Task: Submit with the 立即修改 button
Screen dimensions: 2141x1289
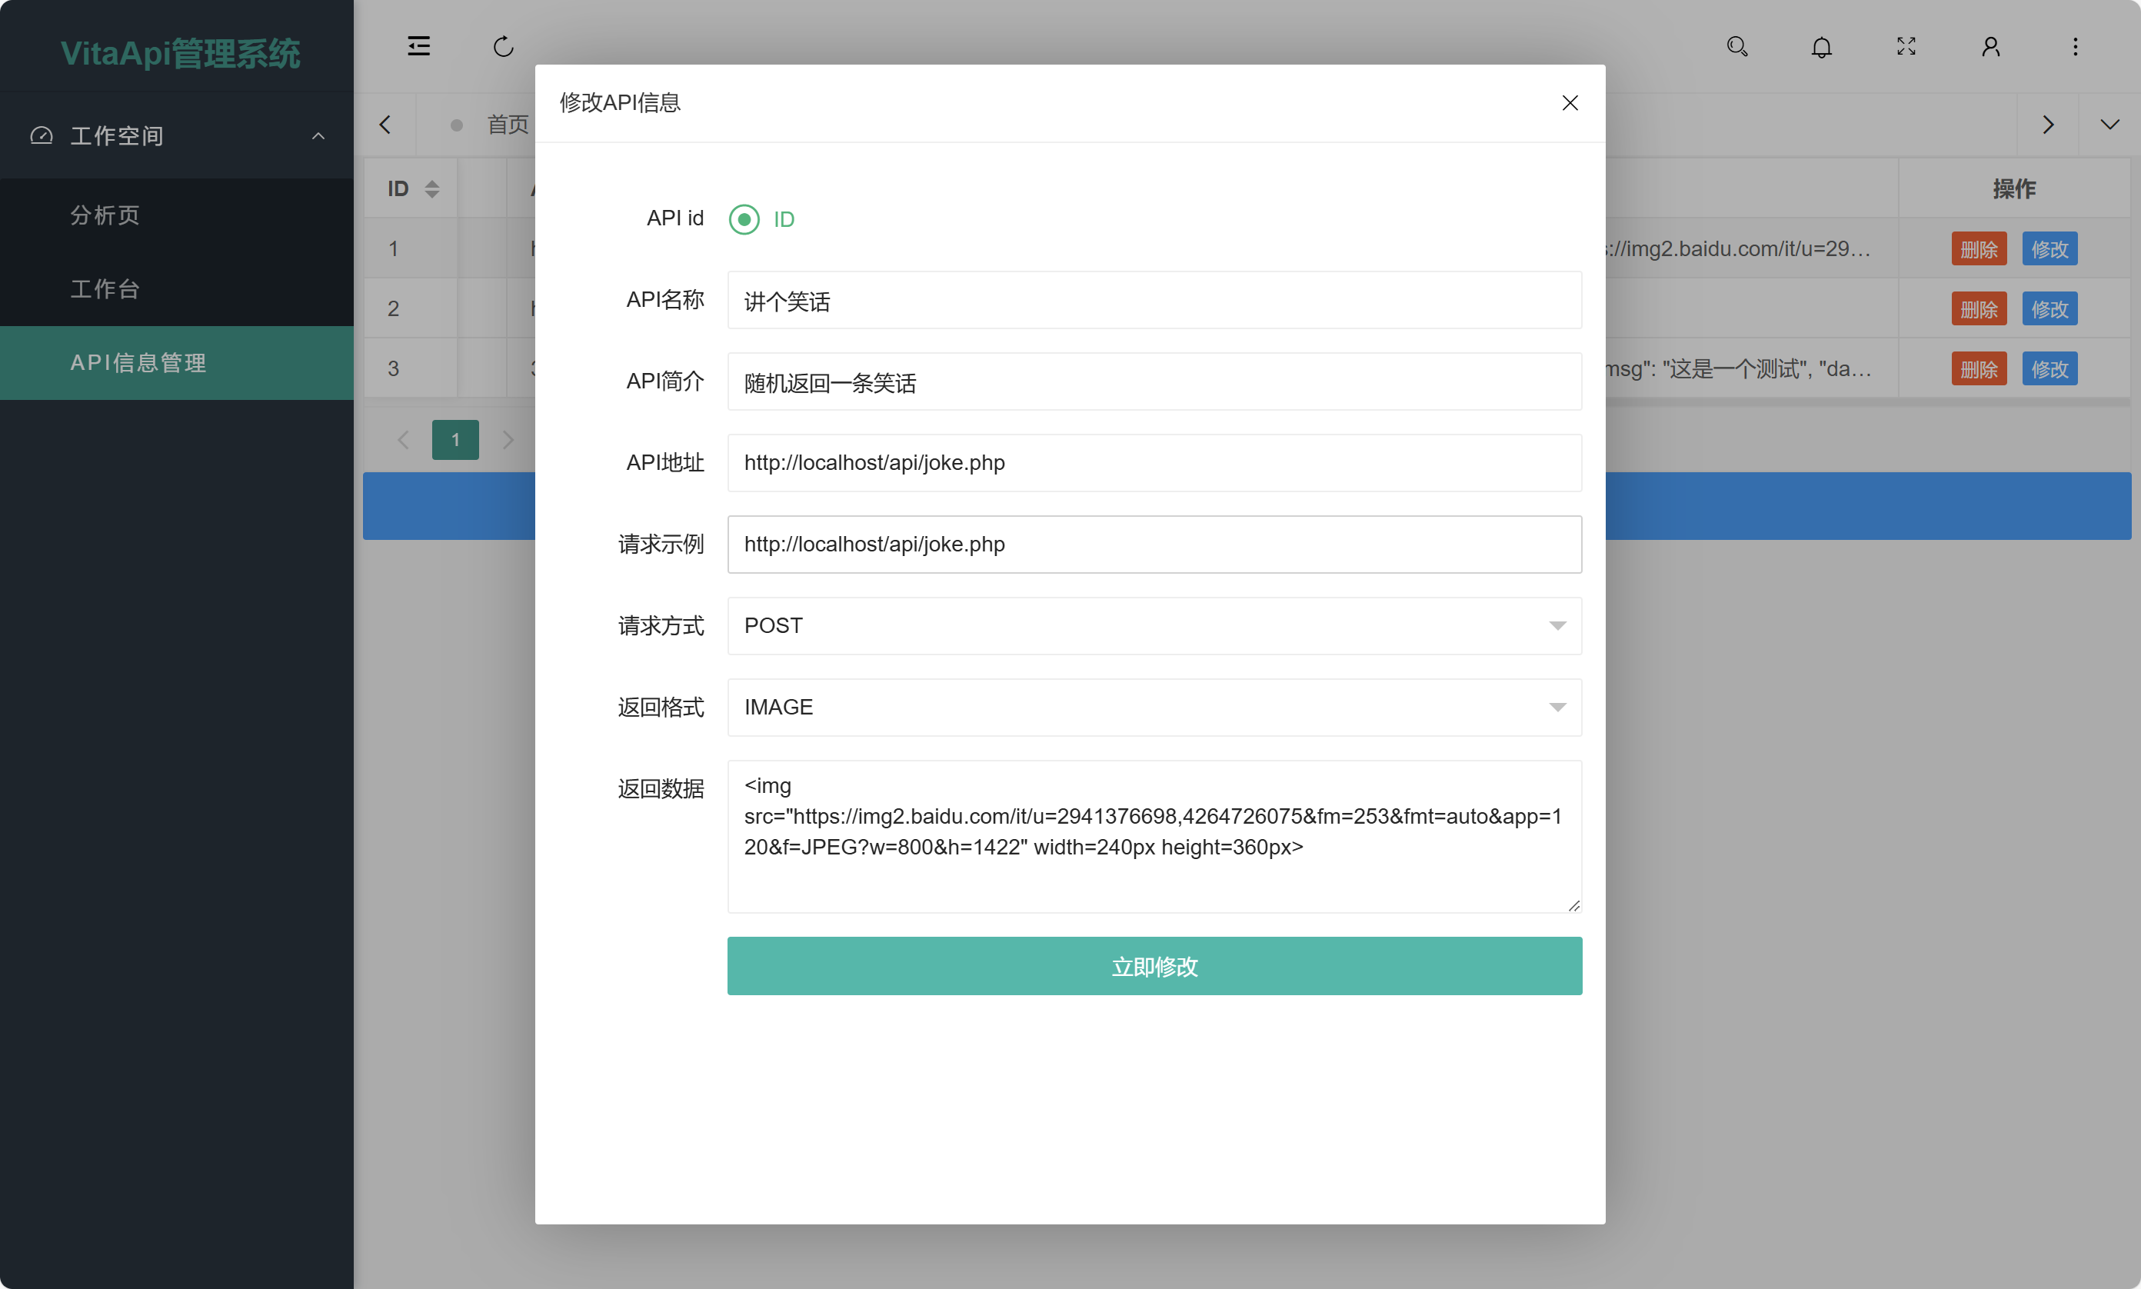Action: pyautogui.click(x=1154, y=966)
